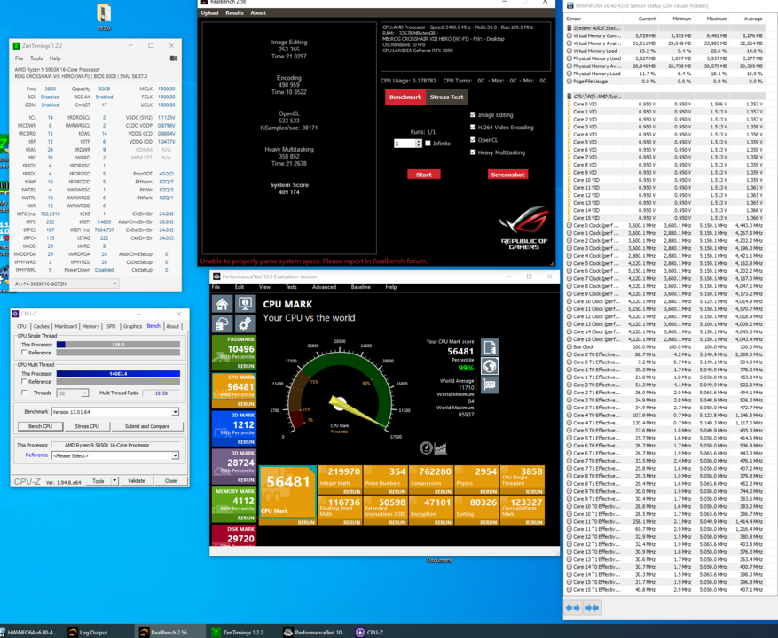Screen dimensions: 778x638
Task: Open PerformanceTest Advanced menu
Action: pos(324,287)
